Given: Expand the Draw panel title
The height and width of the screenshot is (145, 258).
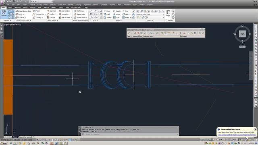Looking at the screenshot, I should point(96,21).
